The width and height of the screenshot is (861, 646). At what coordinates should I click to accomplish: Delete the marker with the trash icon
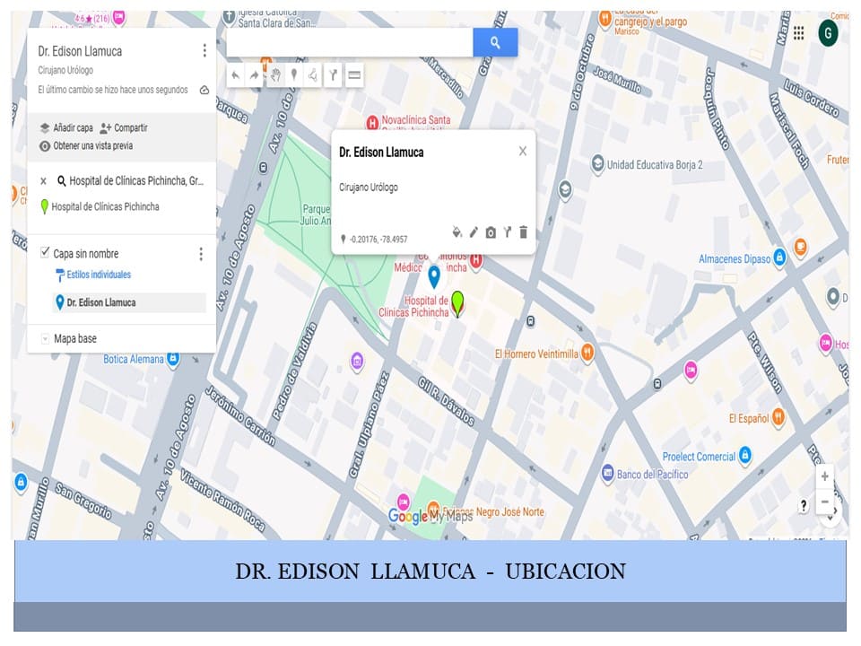click(x=525, y=231)
